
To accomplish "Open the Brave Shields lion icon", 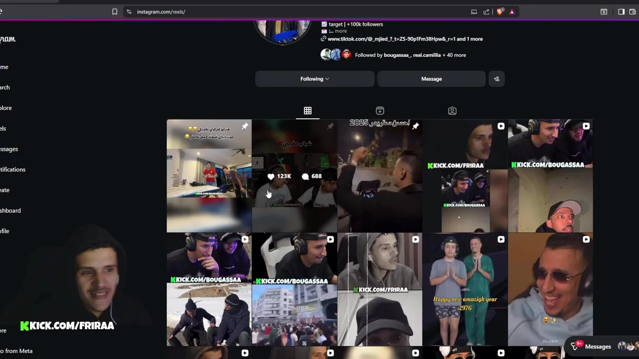I will tap(500, 11).
